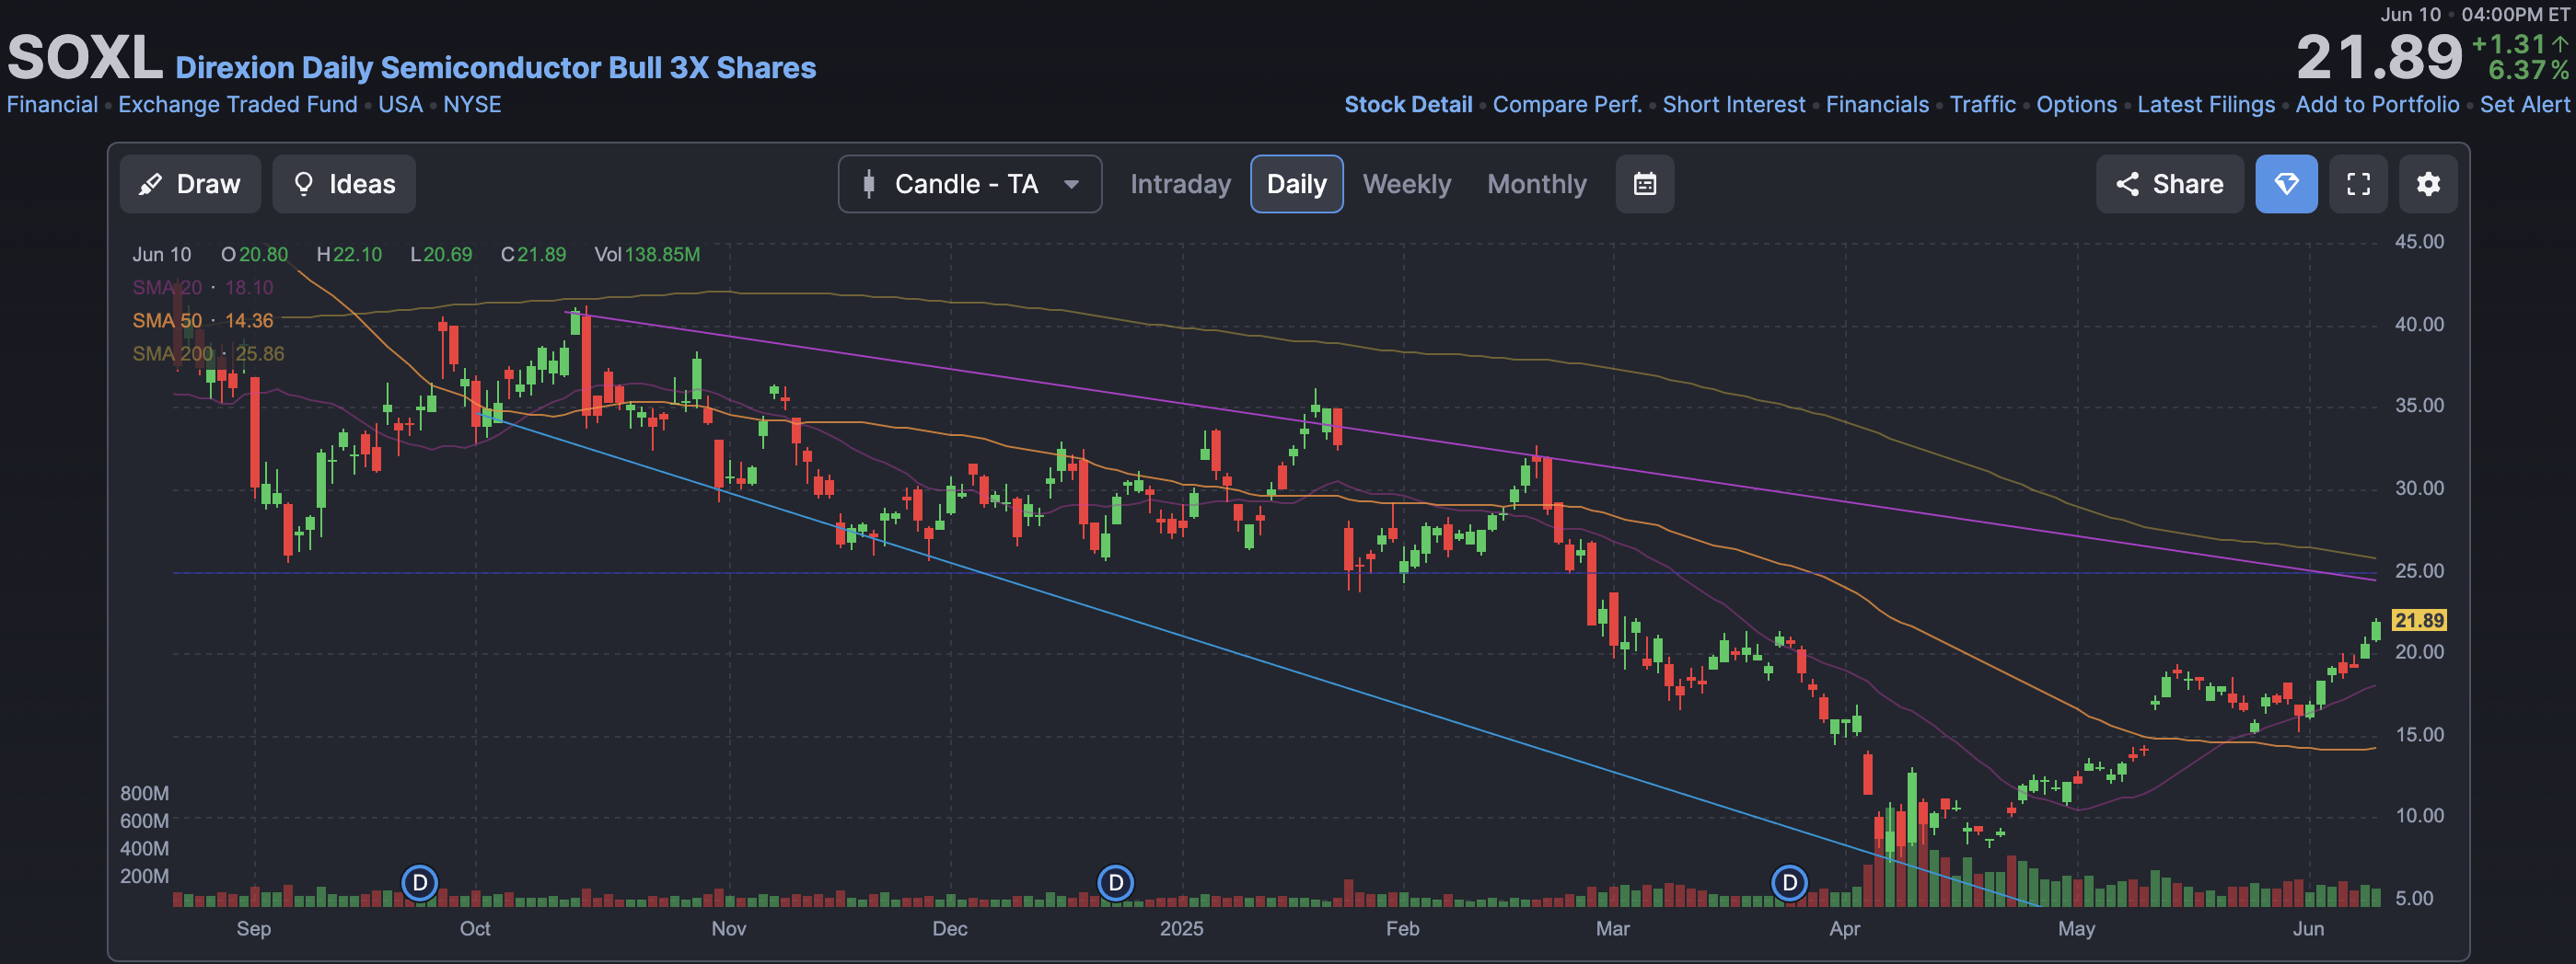This screenshot has width=2576, height=964.
Task: Click the green up-arrow beside +1.31
Action: [2560, 44]
